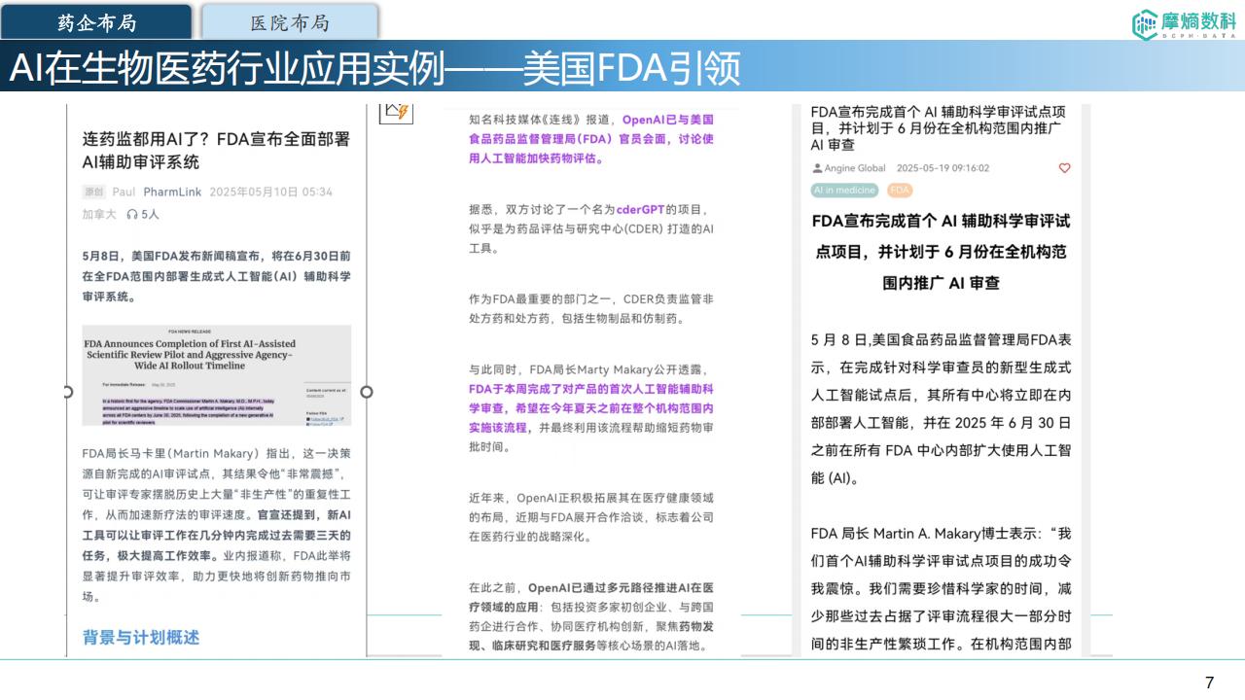The image size is (1245, 700).
Task: Click the headphone icon beside 5人
Action: point(132,214)
